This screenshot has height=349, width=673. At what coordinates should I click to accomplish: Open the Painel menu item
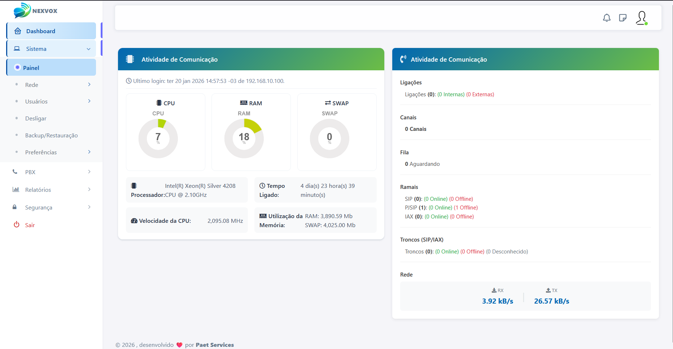(51, 67)
